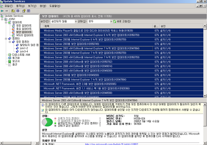Click the MSRC 번호 value MS08-024
Screen dimensions: 207x145
click(x=139, y=119)
